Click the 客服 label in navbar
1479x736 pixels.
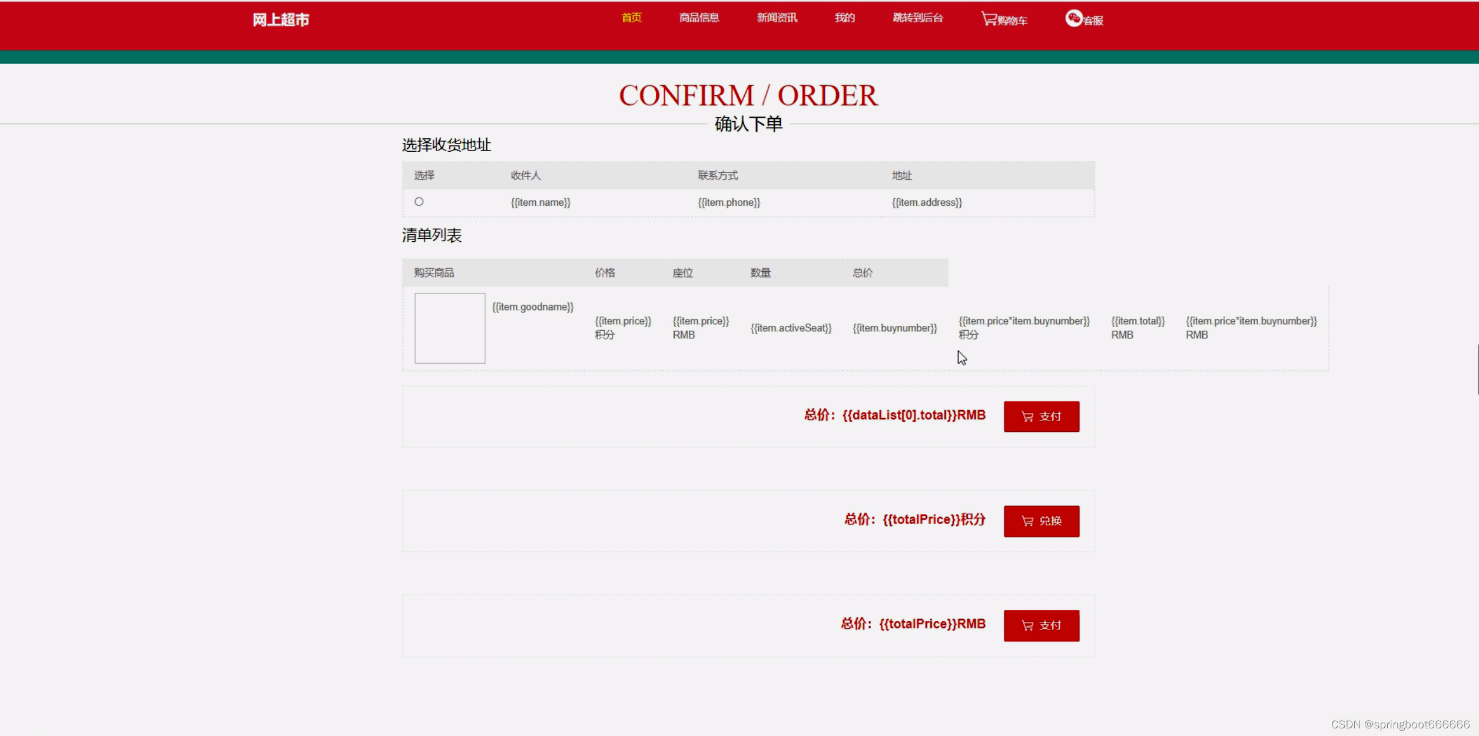1093,21
